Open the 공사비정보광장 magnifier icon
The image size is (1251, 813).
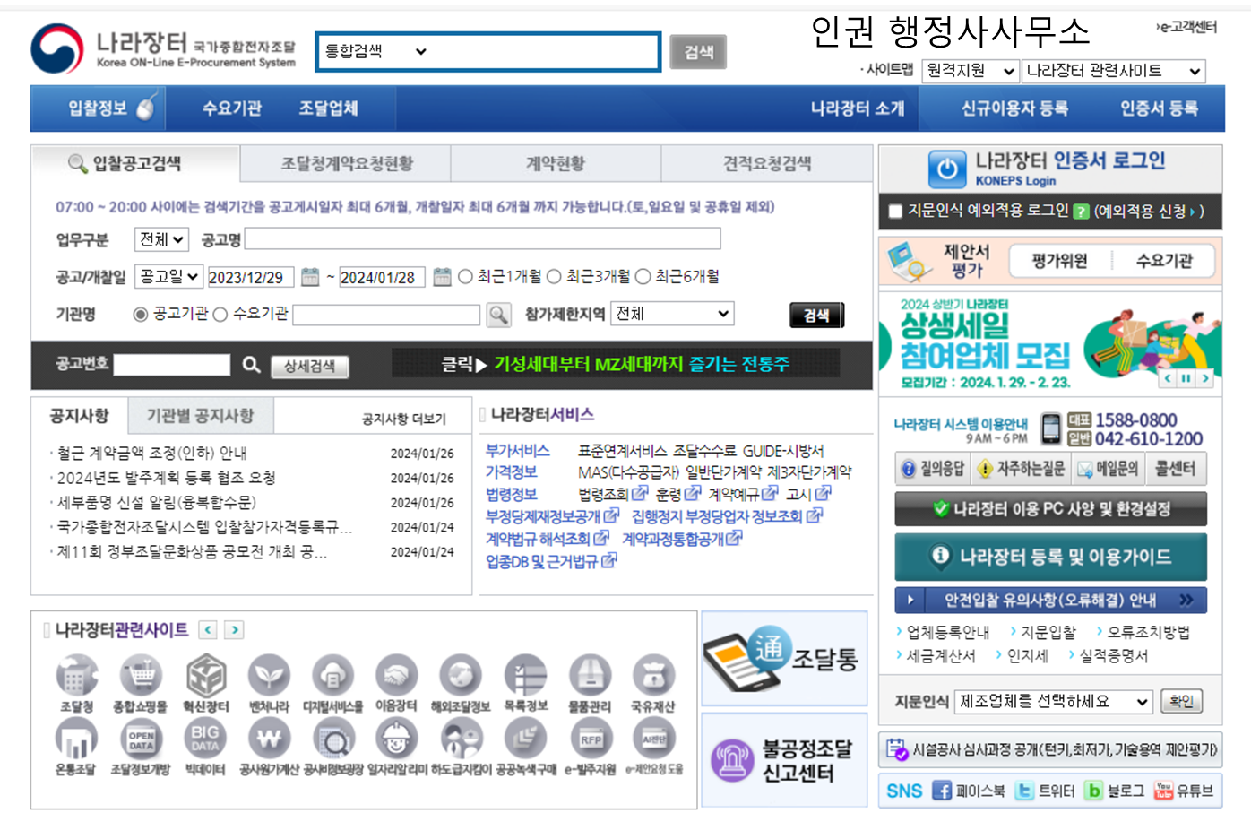pos(332,739)
